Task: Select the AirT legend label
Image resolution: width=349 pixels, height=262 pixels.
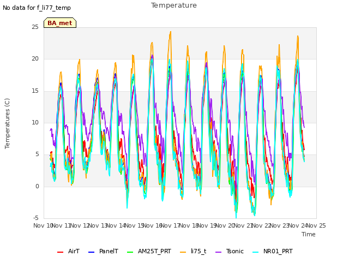Action: pyautogui.click(x=74, y=251)
